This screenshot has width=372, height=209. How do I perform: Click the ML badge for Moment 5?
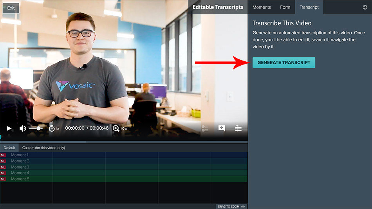pyautogui.click(x=3, y=179)
